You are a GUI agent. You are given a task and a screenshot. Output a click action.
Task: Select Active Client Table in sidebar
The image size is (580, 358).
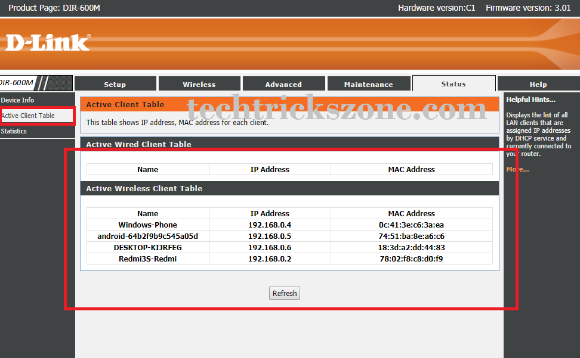(x=28, y=116)
